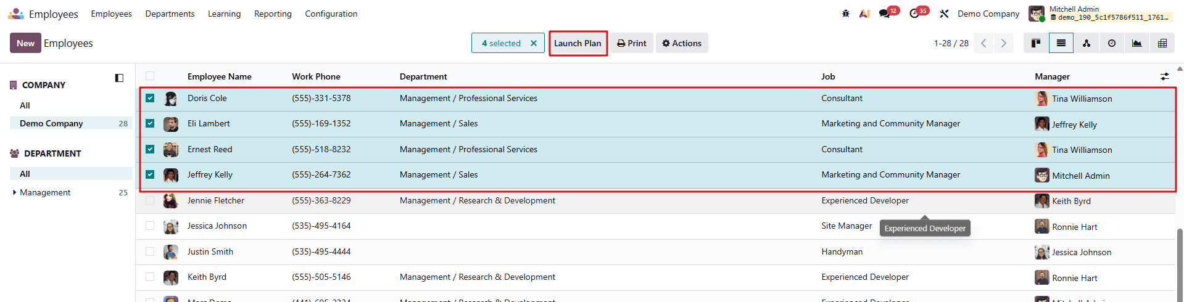Image resolution: width=1184 pixels, height=302 pixels.
Task: Switch to Hierarchy org chart view
Action: point(1087,43)
